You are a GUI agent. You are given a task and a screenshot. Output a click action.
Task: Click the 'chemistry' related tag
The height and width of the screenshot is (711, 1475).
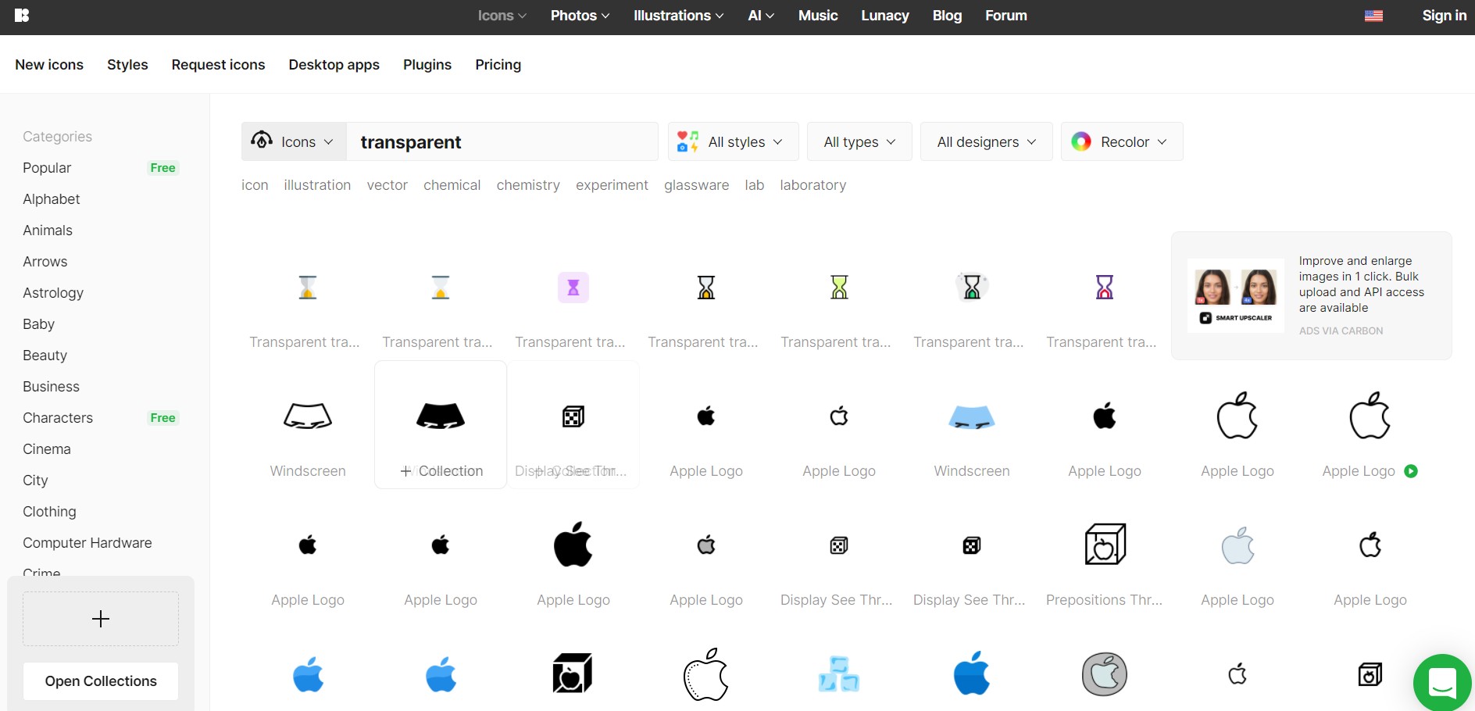coord(528,185)
